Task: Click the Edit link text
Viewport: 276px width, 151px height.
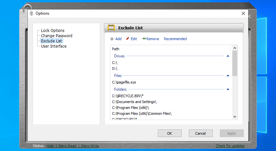Action: (x=134, y=39)
